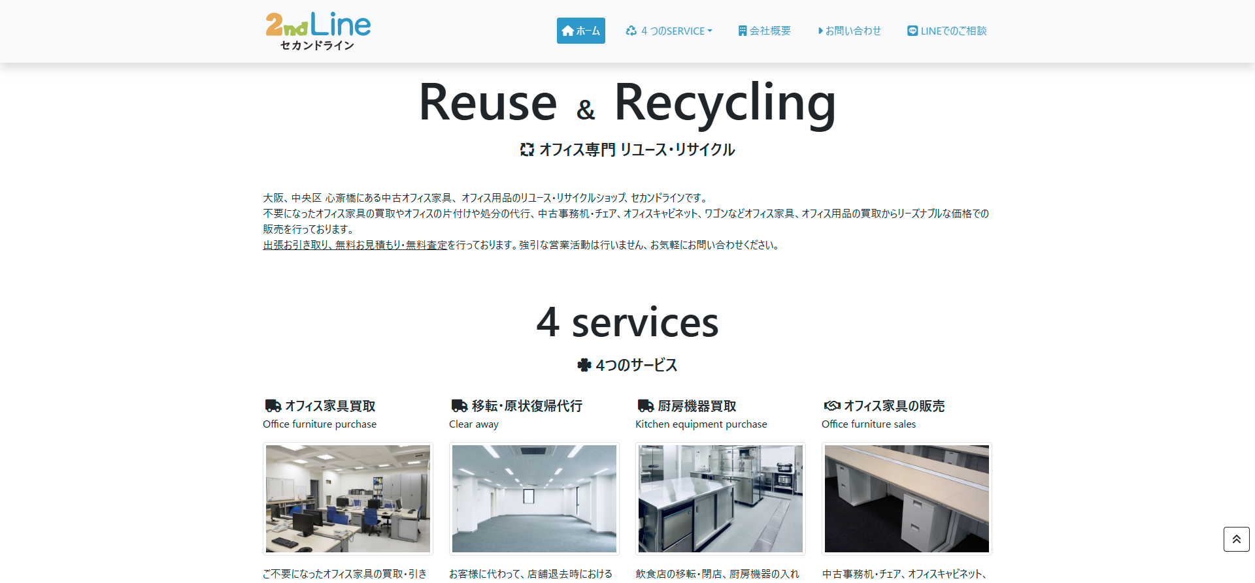Screen dimensions: 1255x583
Task: Click the 厨房機器買取 service heading
Action: click(697, 406)
